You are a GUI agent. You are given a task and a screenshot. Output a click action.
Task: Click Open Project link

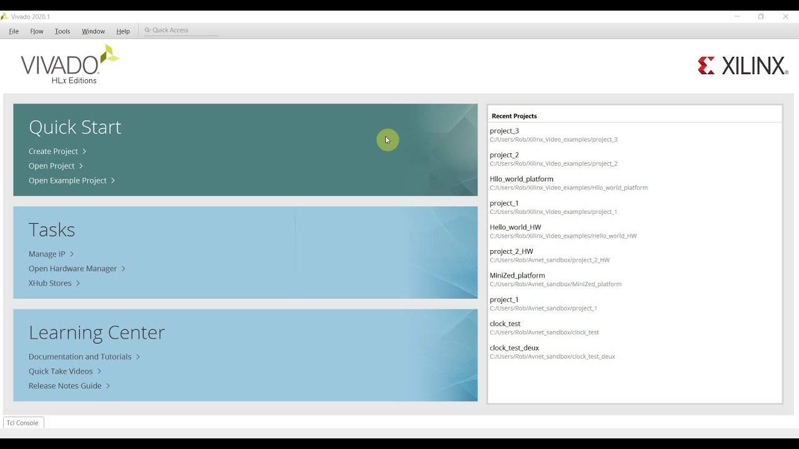coord(52,166)
